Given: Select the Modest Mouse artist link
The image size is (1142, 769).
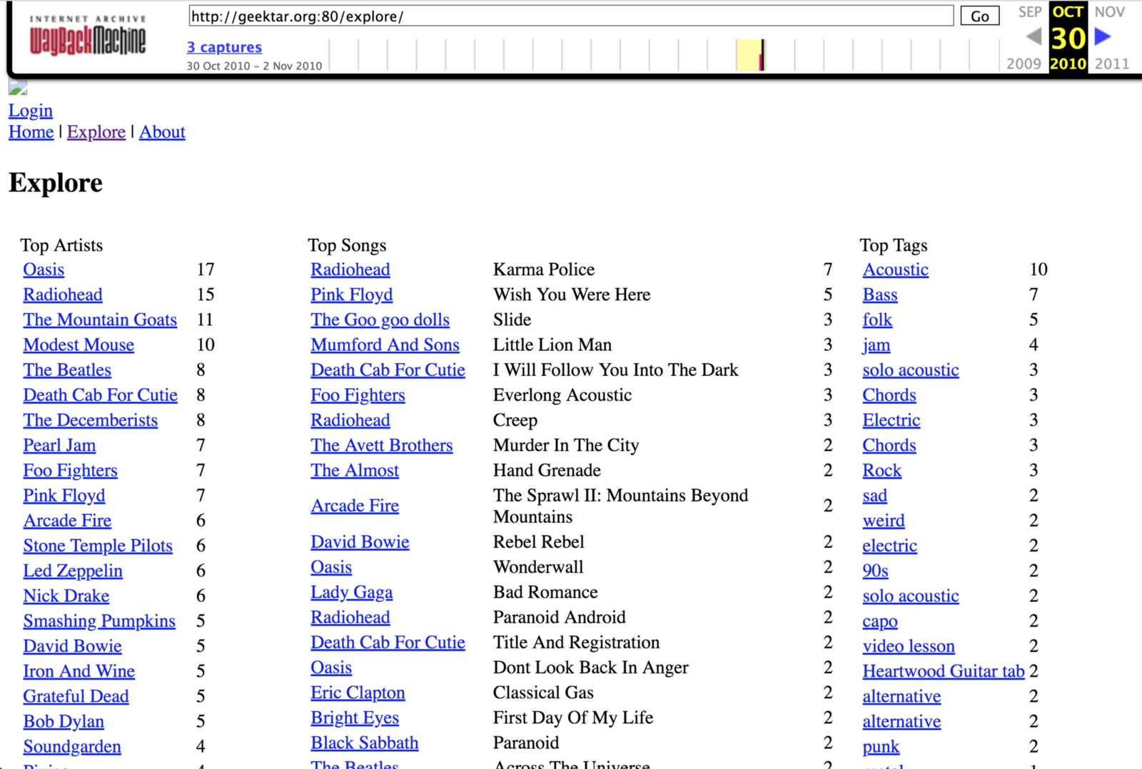Looking at the screenshot, I should (79, 345).
